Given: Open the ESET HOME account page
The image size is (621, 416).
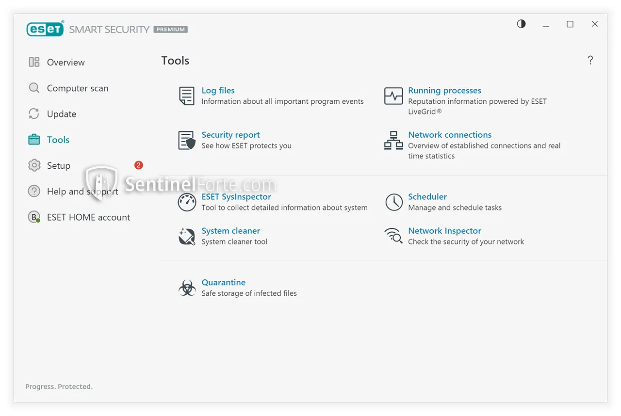Looking at the screenshot, I should click(x=88, y=217).
